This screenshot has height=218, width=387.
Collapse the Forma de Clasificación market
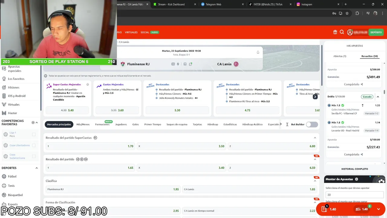click(315, 202)
